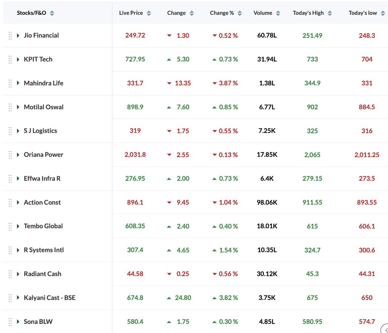Open the Kalyani Cast - BSE stock link

click(49, 298)
